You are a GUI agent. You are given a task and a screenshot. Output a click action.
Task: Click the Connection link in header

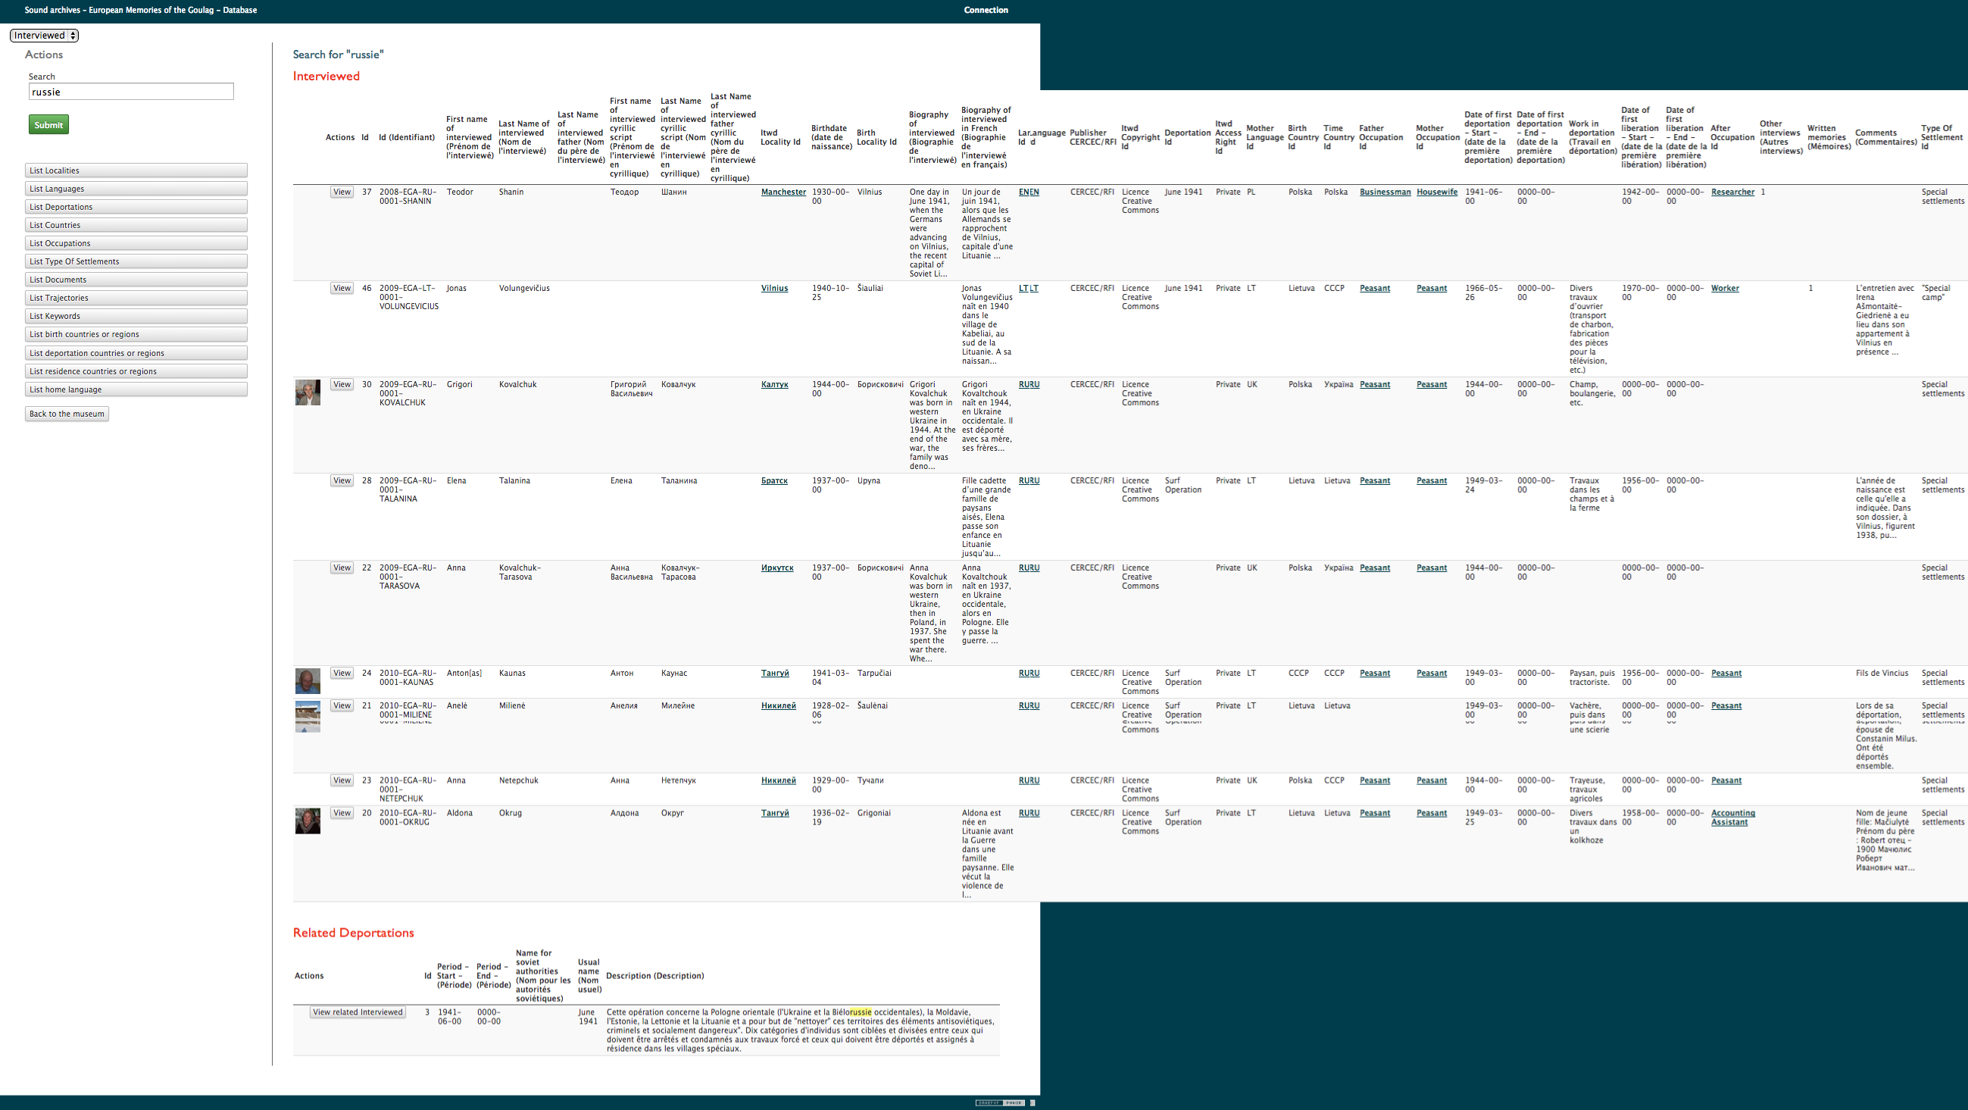click(x=986, y=10)
